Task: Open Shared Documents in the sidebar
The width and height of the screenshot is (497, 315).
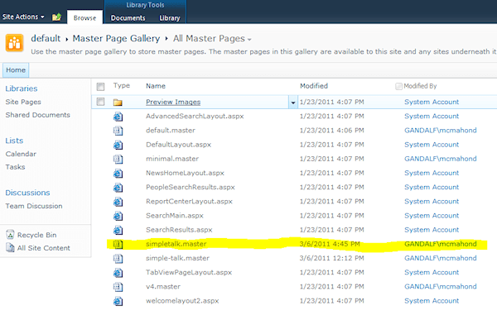Action: click(x=38, y=115)
